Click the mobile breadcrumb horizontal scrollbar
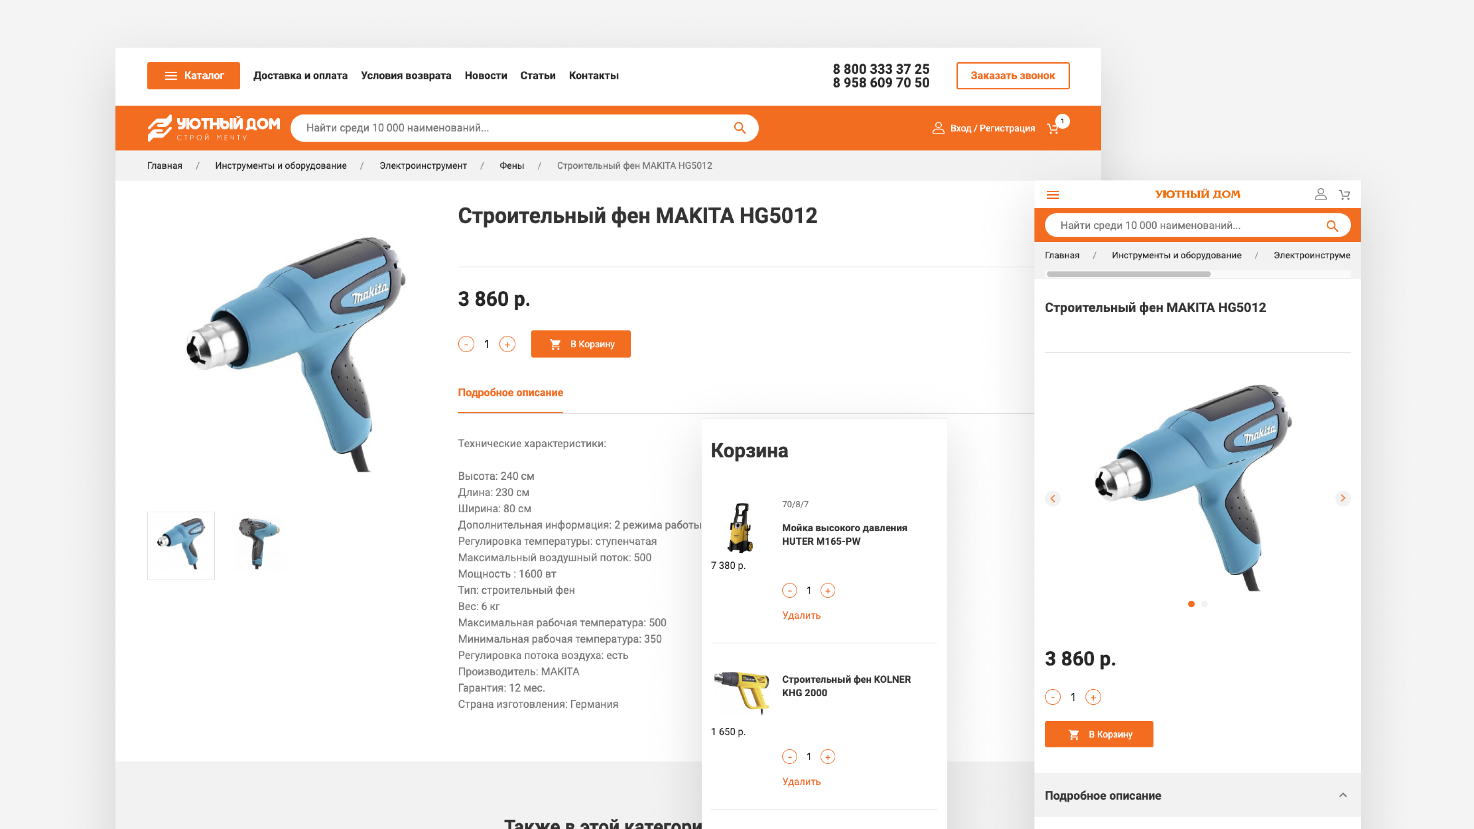Viewport: 1474px width, 829px height. (1129, 274)
